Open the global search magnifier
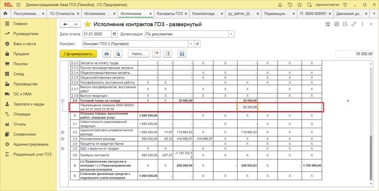 309,5
